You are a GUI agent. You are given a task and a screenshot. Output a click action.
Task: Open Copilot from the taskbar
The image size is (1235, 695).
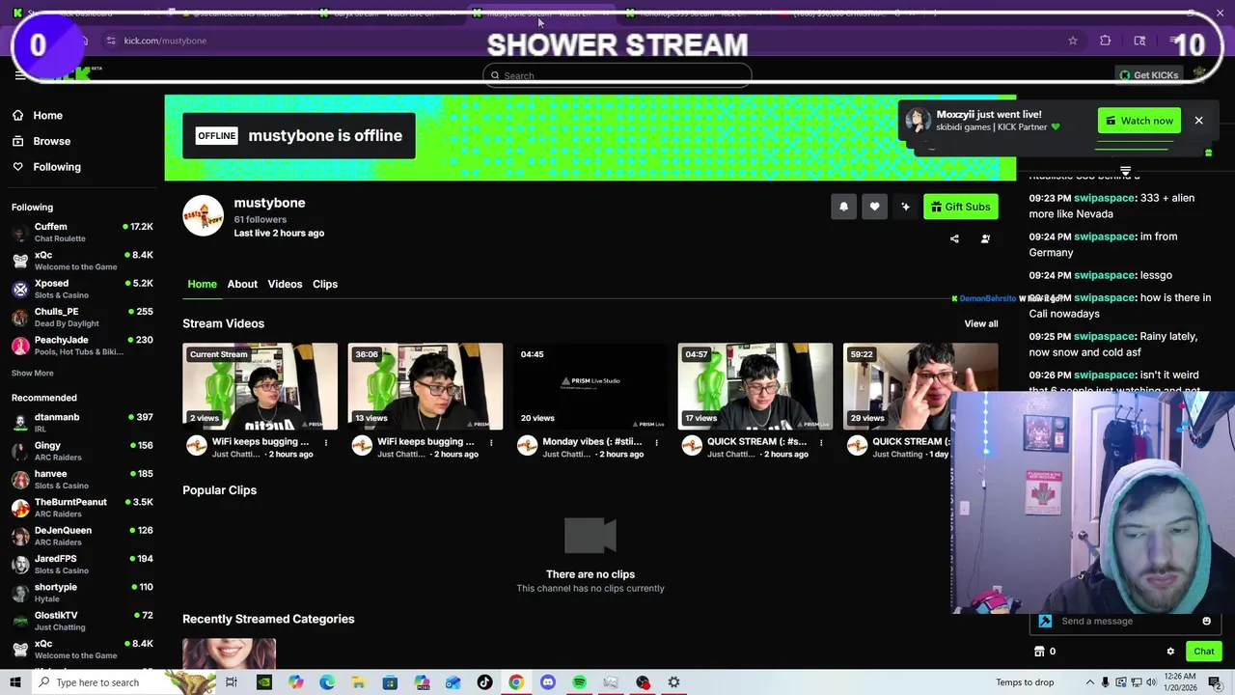[295, 682]
